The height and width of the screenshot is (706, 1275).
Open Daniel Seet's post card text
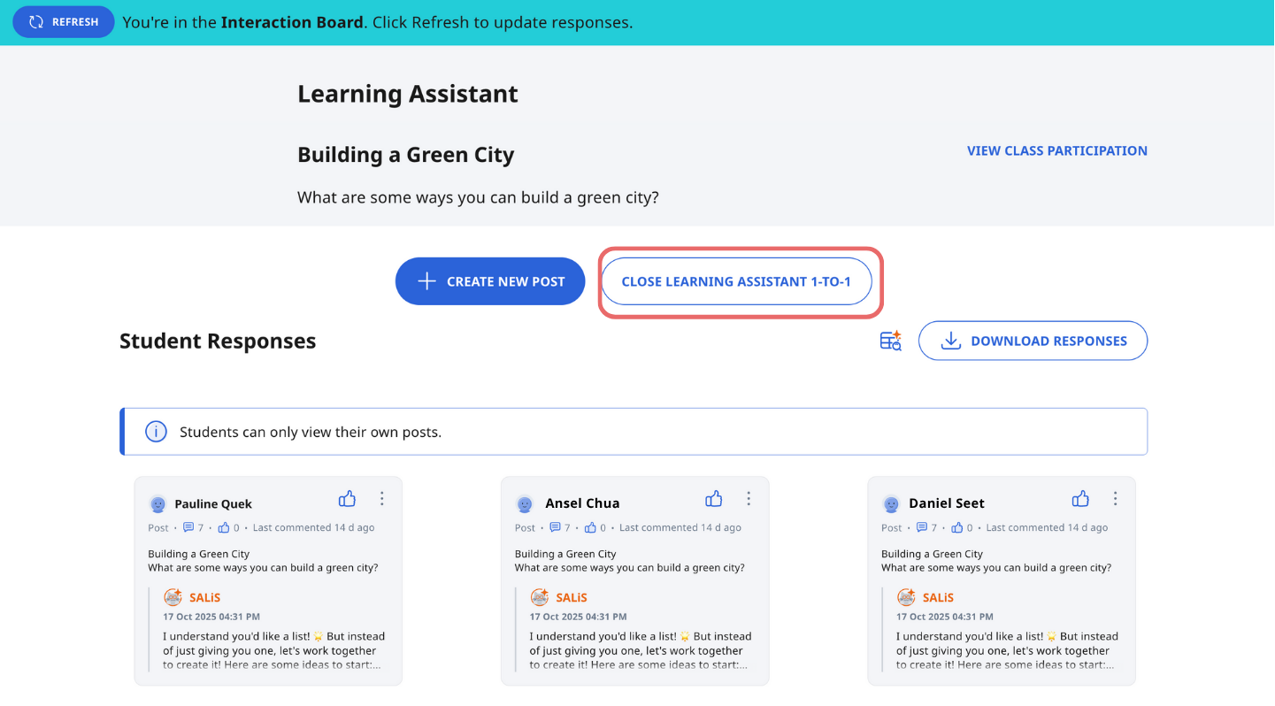[996, 561]
